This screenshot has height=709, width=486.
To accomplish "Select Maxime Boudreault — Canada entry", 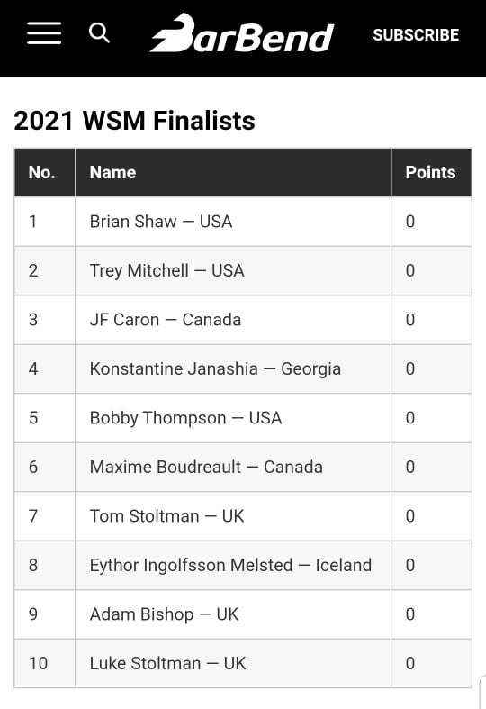I will tap(206, 467).
